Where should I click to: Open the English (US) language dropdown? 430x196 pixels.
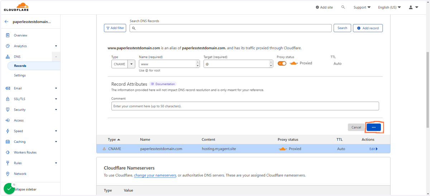tap(390, 7)
